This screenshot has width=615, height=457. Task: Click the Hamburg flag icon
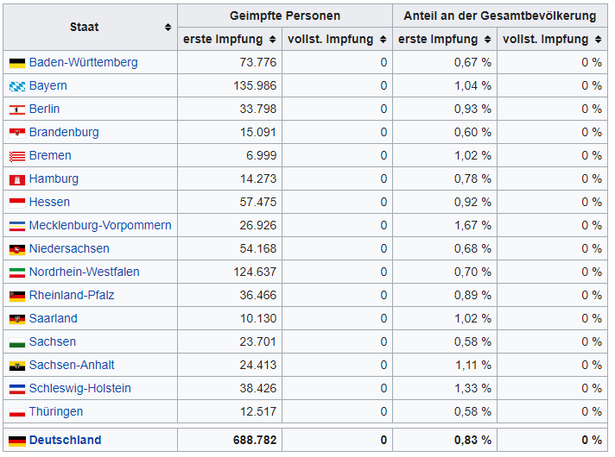coord(17,179)
